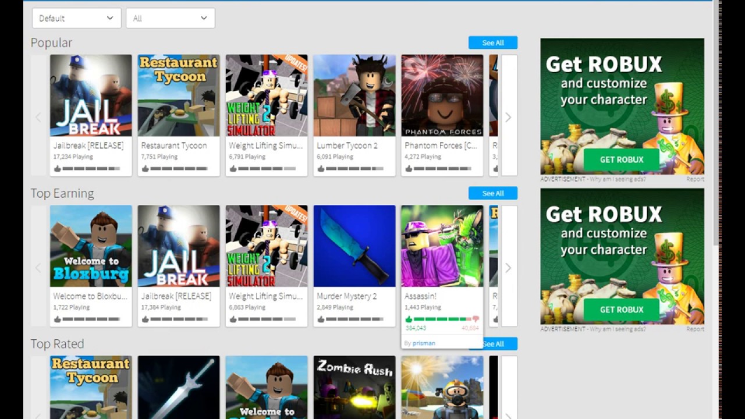Click GET ROBUX button in upper ad

(x=622, y=159)
